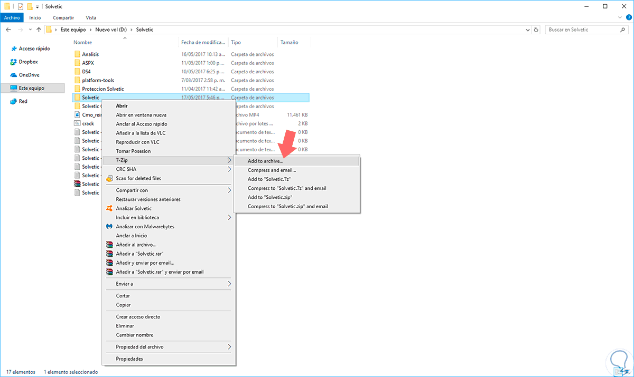Go up one folder level with the up arrow
Viewport: 634px width, 377px height.
[x=39, y=30]
